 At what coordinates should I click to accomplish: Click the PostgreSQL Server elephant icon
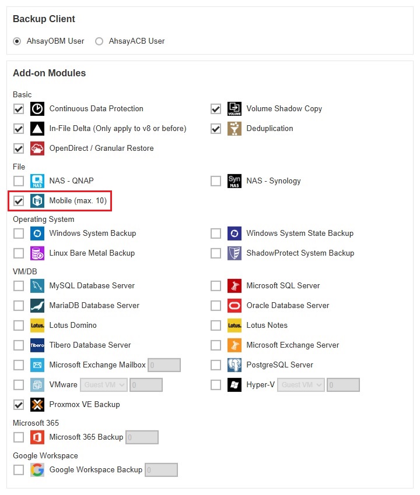point(235,365)
